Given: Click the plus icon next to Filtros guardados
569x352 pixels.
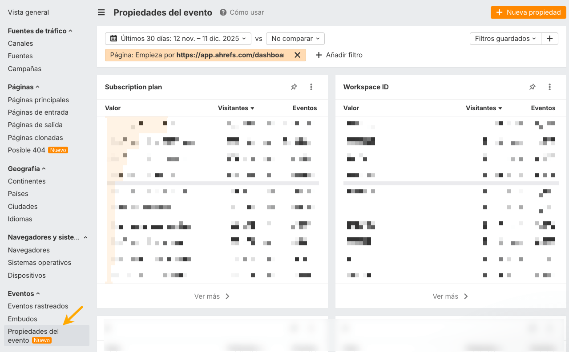Looking at the screenshot, I should 549,39.
